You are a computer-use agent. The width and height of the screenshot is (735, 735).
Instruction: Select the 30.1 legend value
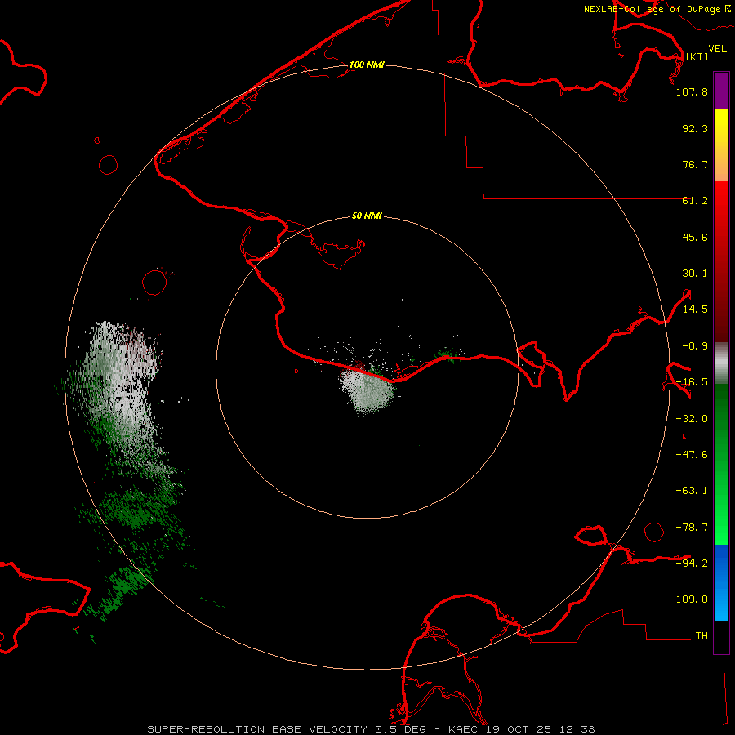click(695, 274)
